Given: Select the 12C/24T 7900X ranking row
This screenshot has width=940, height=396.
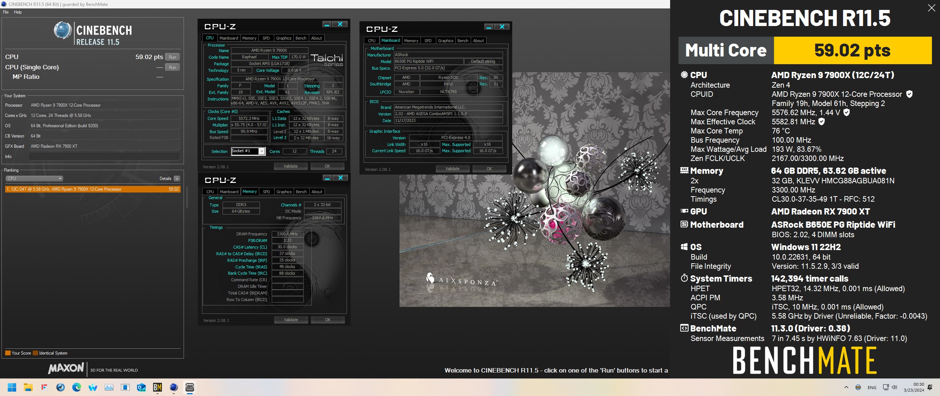Looking at the screenshot, I should click(93, 189).
